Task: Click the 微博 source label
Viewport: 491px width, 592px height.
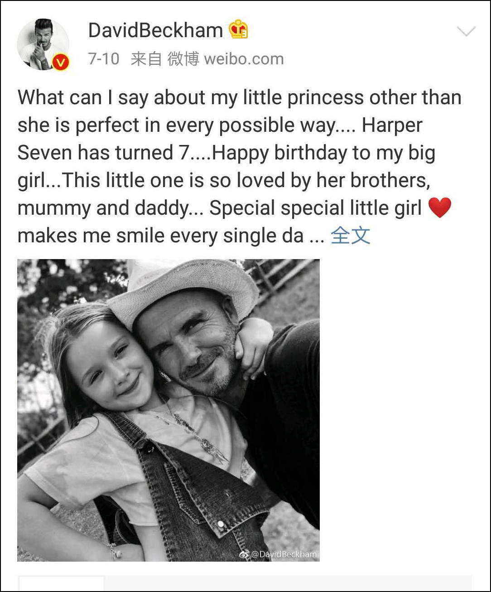Action: (183, 59)
